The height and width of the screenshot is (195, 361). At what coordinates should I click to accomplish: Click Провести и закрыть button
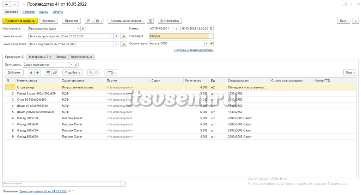[x=20, y=21]
